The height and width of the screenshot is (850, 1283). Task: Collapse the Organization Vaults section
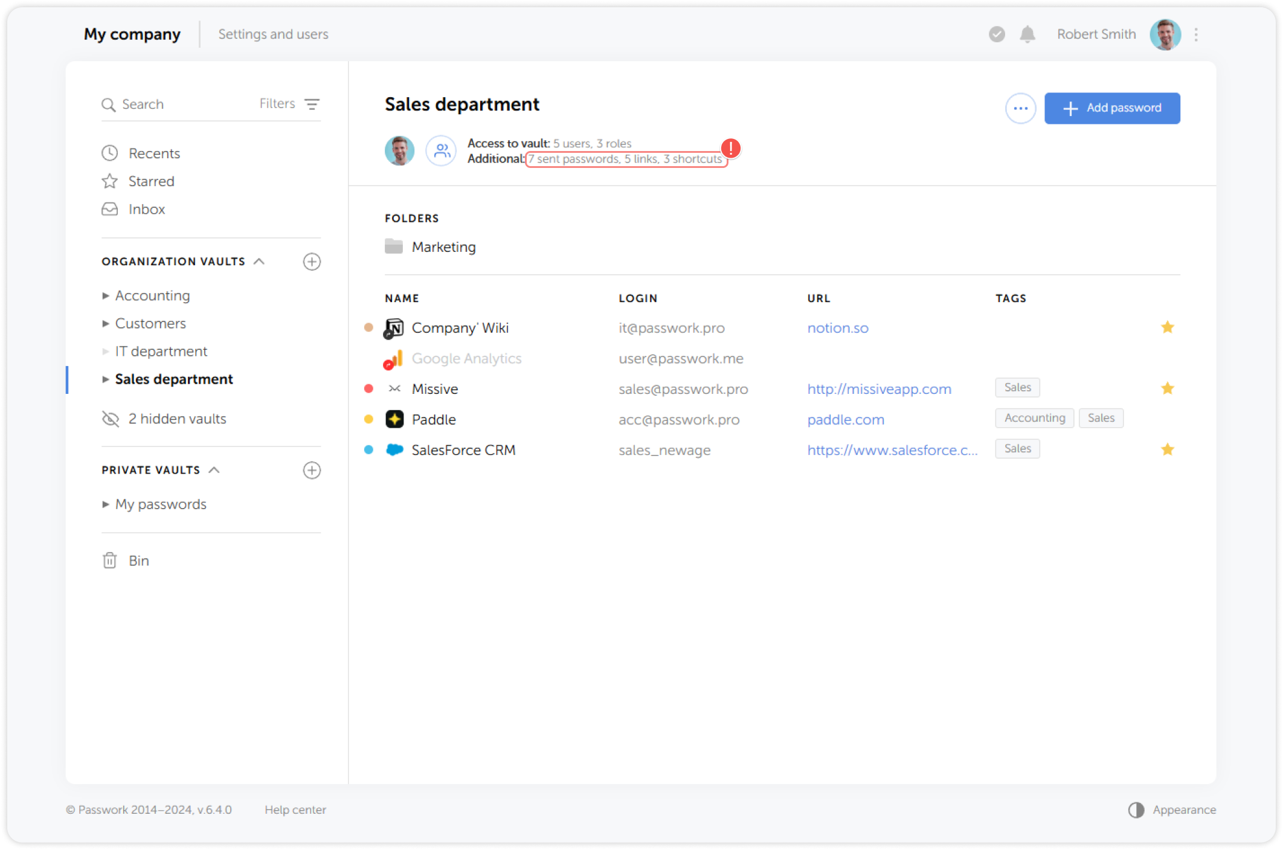click(260, 261)
